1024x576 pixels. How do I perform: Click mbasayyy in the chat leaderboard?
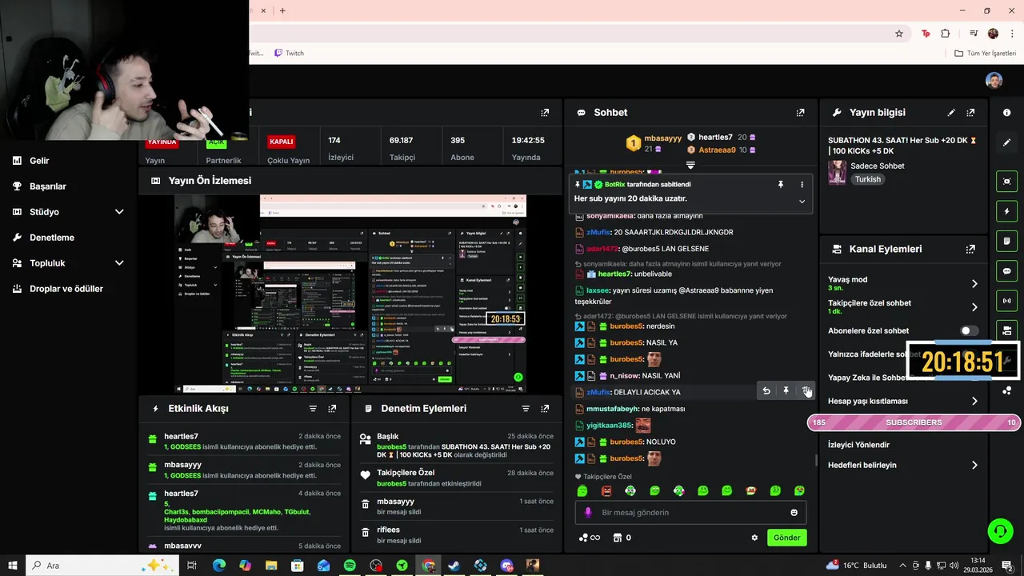662,138
